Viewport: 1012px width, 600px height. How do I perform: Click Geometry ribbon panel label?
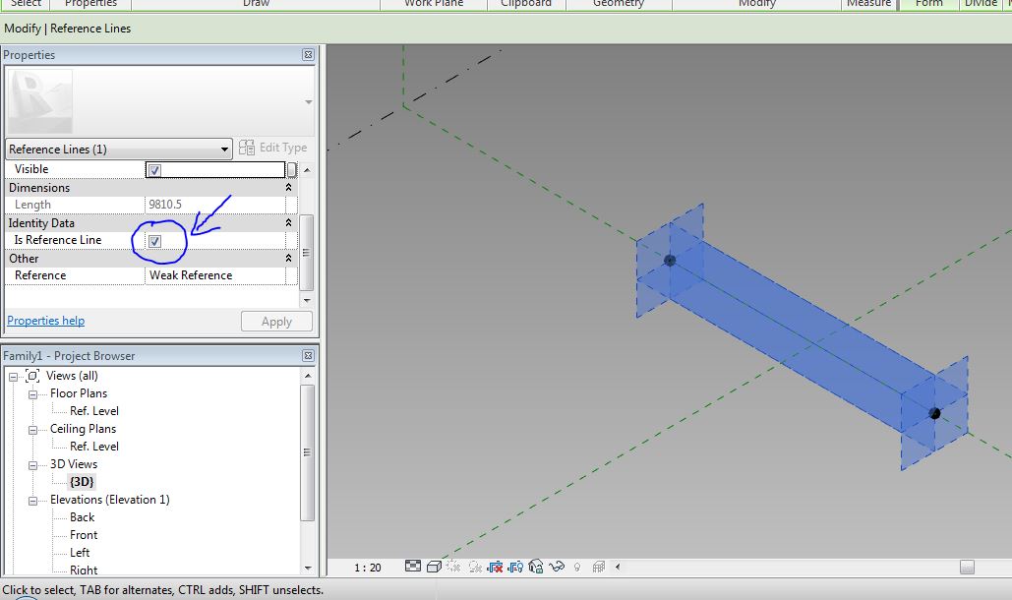[619, 3]
